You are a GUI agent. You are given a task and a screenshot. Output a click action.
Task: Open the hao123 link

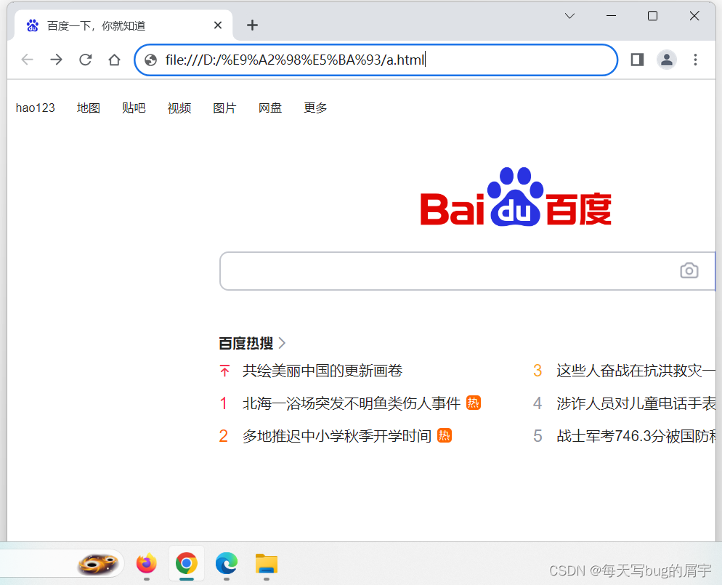35,108
